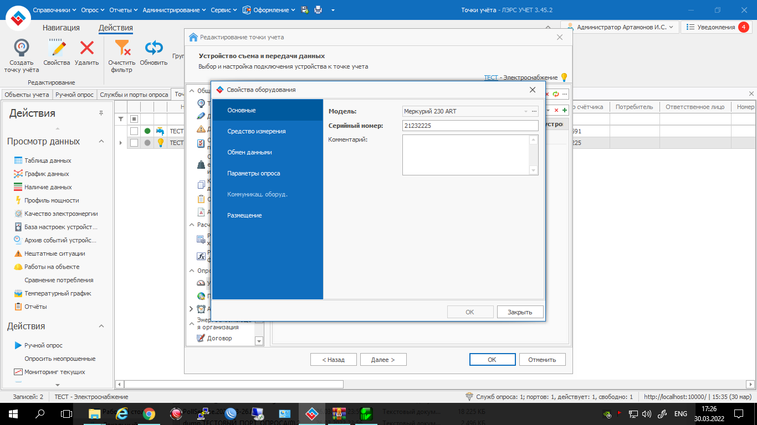Click the pin icon of the Действия panel

tap(101, 113)
